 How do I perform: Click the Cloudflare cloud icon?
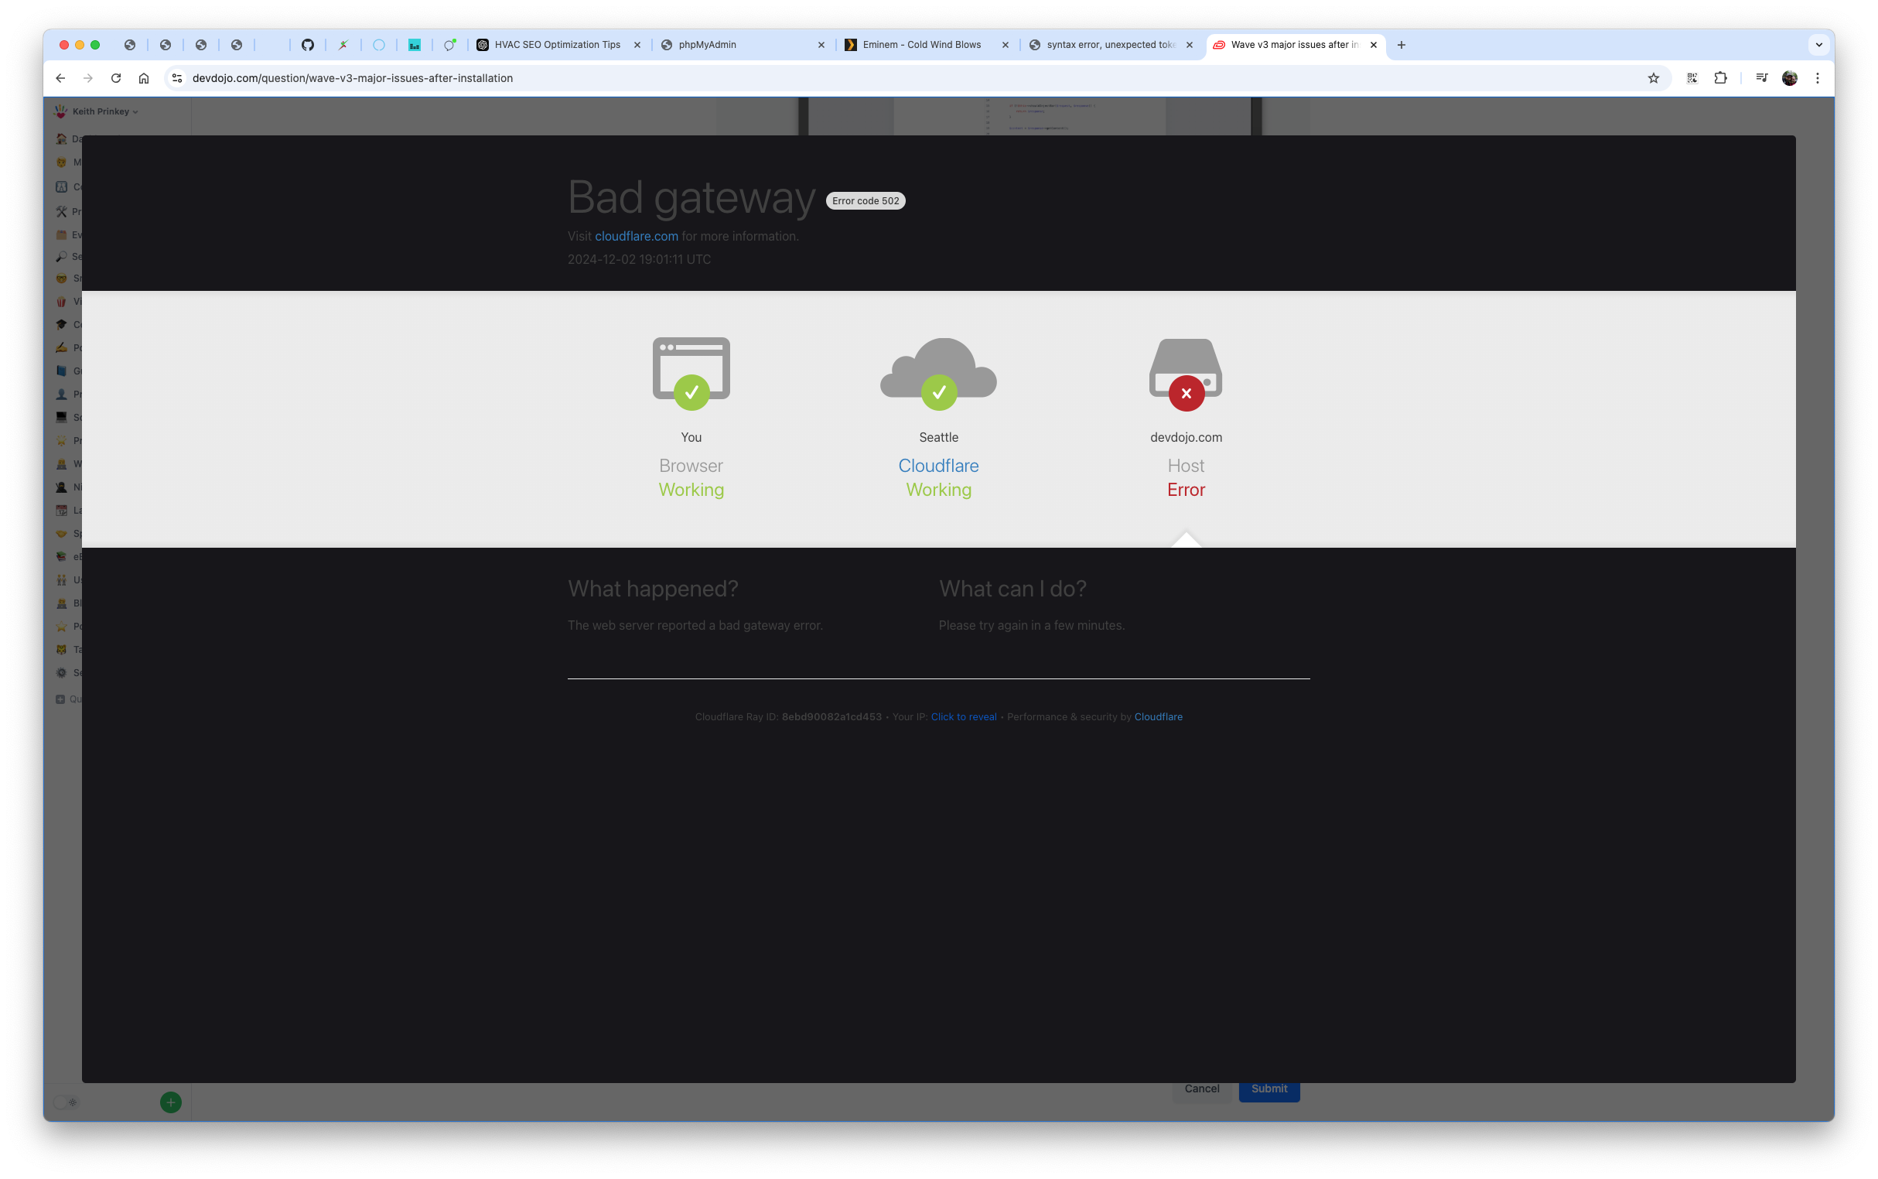point(937,373)
